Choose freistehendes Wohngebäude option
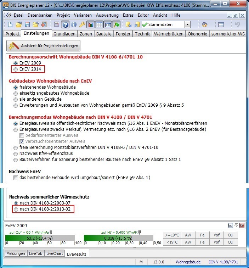249x268 pixels. click(16, 88)
